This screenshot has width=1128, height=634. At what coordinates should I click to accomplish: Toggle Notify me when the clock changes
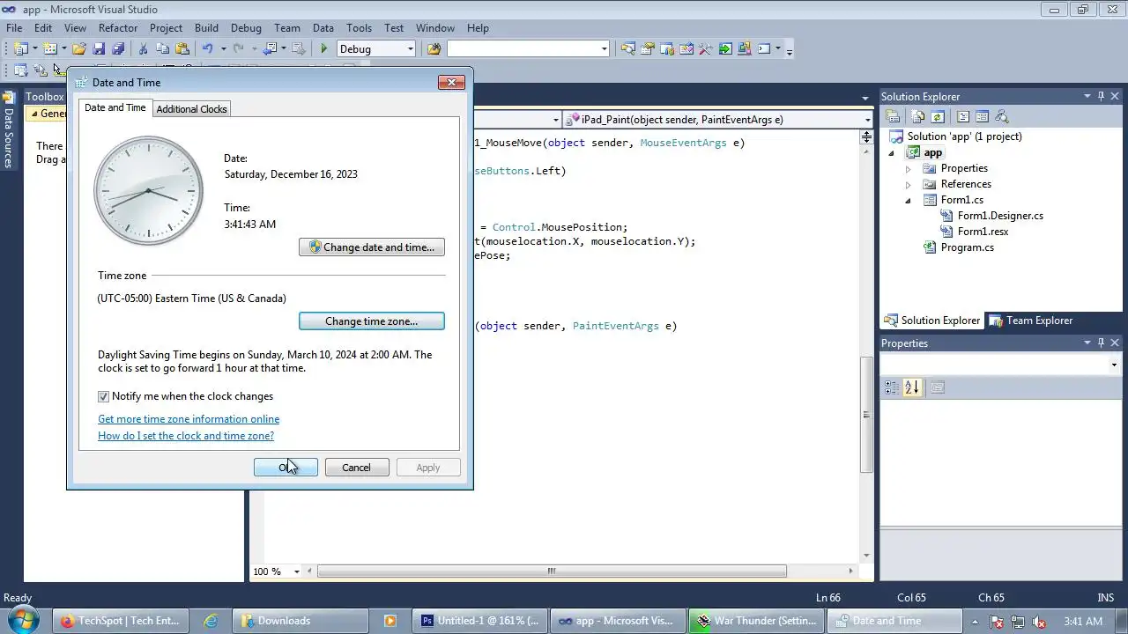click(103, 396)
